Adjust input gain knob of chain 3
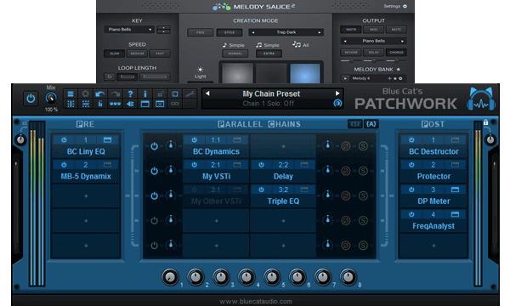510x306 pixels. coord(171,195)
